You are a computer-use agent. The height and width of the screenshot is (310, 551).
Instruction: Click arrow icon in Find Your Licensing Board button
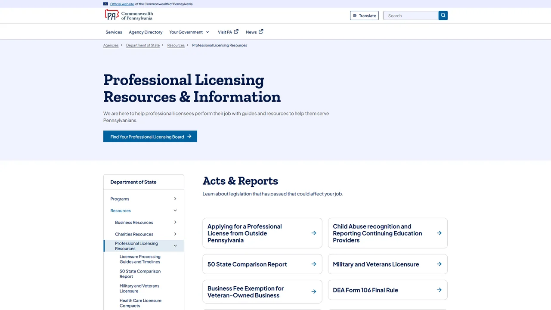coord(189,136)
